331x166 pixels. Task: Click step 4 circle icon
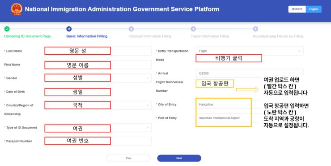tap(193, 29)
